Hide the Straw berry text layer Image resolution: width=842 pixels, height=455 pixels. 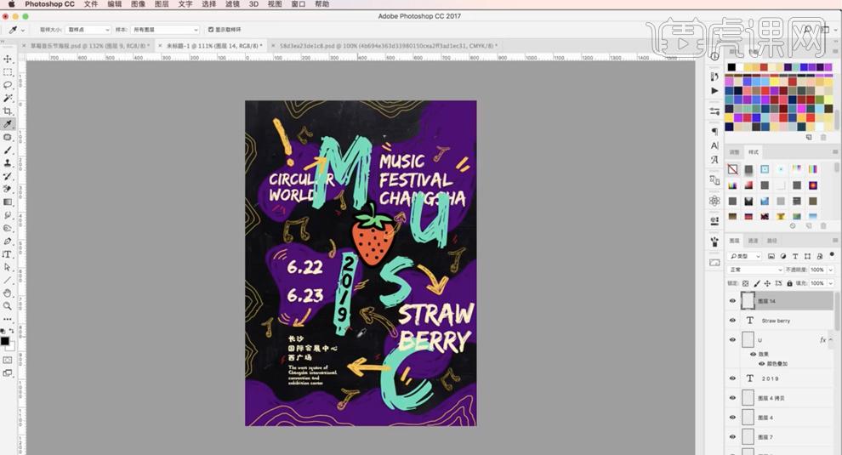[x=732, y=320]
